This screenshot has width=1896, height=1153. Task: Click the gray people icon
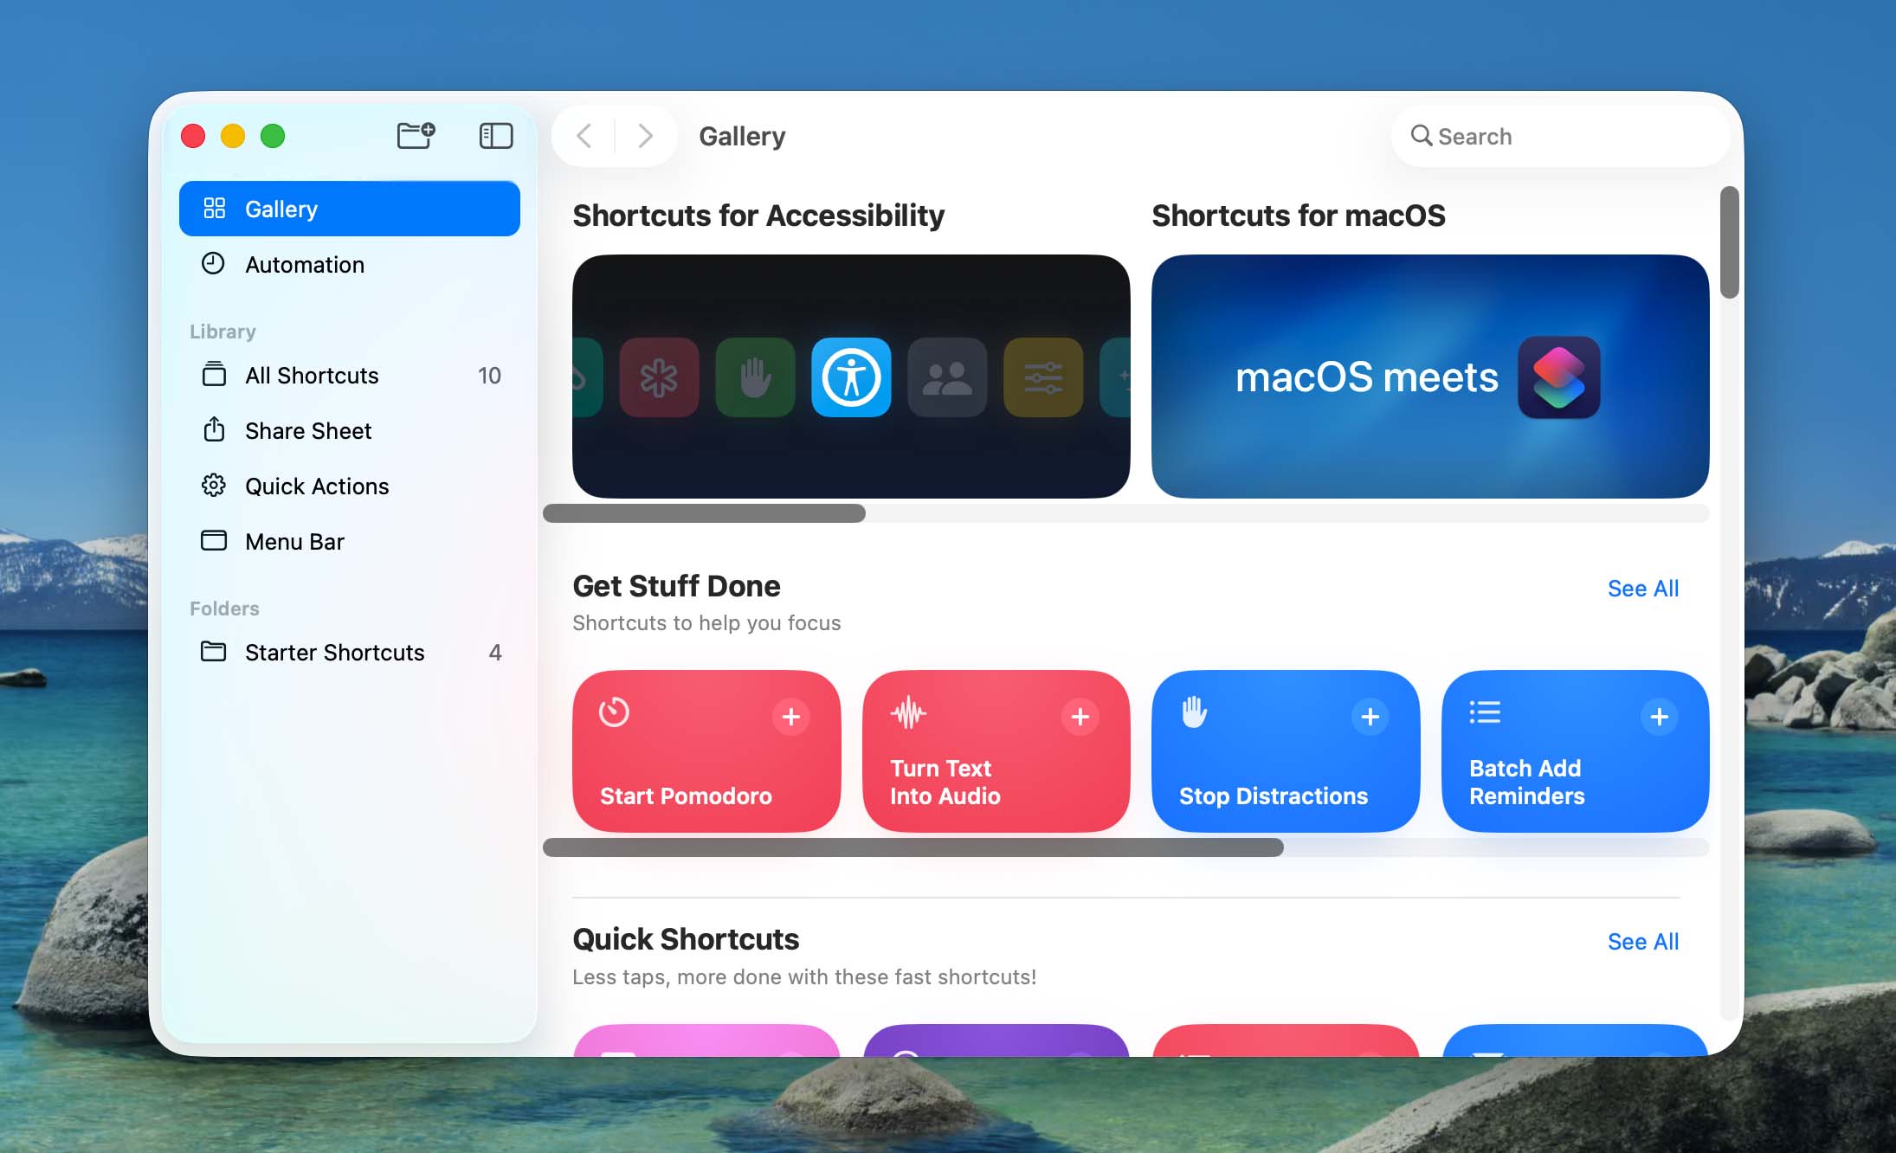click(947, 377)
